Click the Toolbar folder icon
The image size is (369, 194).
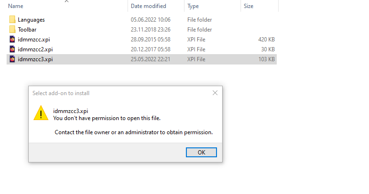pyautogui.click(x=12, y=30)
